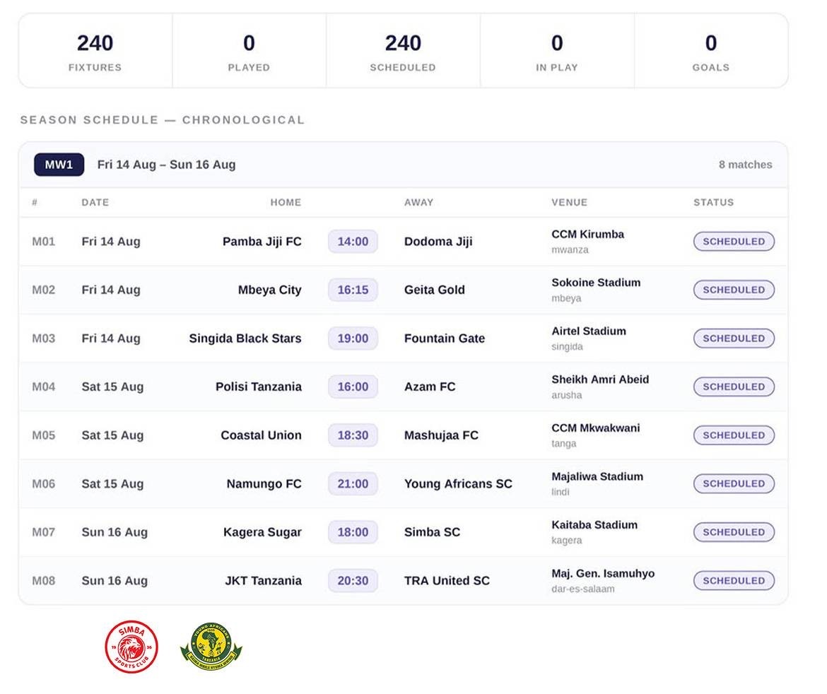This screenshot has height=694, width=827.
Task: Select the MW1 matchweek badge
Action: coord(59,165)
